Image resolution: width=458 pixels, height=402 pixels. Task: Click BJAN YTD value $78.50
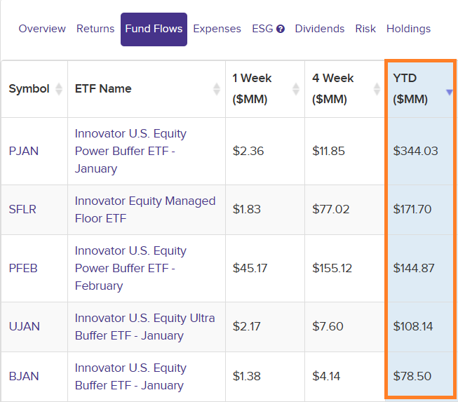pyautogui.click(x=412, y=376)
